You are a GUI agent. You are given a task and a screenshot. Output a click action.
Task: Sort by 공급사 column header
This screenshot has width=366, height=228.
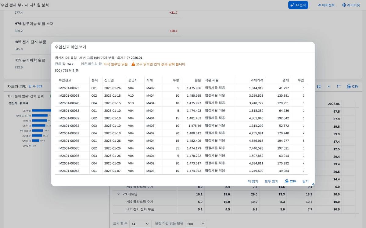point(135,80)
